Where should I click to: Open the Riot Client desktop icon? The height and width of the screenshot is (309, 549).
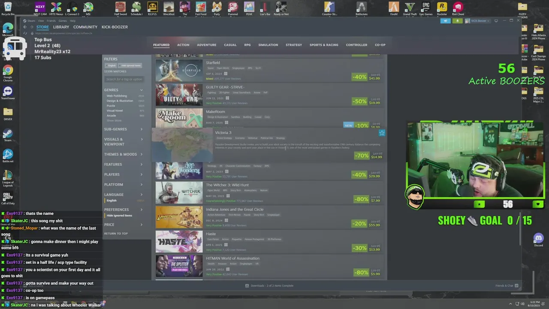tap(458, 9)
